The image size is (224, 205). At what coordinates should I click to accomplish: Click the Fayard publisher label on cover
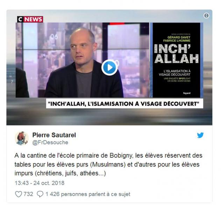pyautogui.click(x=187, y=93)
